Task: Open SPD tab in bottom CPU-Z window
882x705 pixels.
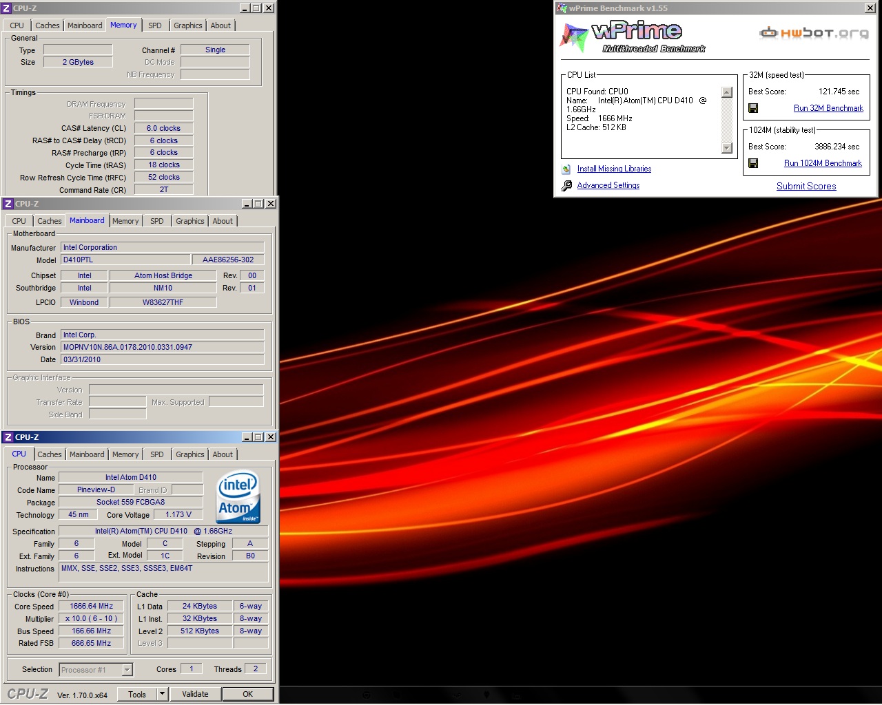Action: tap(157, 454)
